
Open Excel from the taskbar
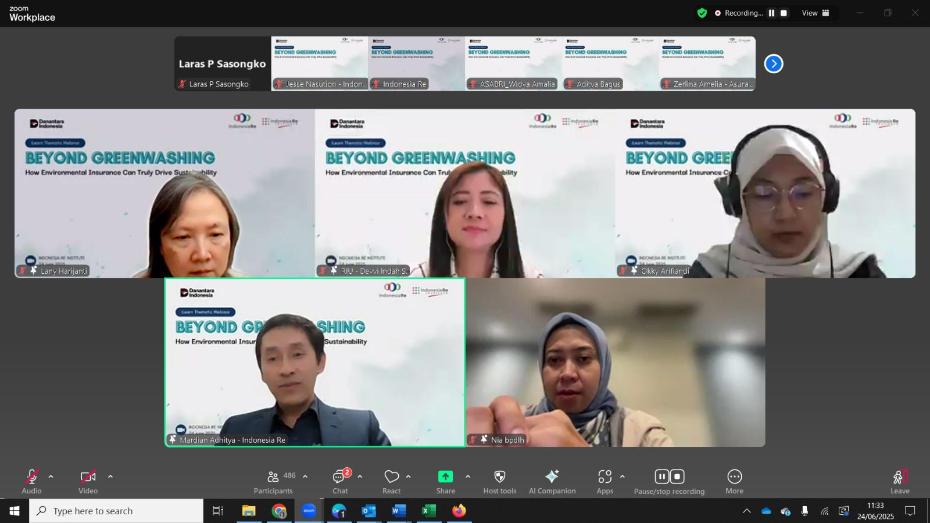click(x=429, y=511)
